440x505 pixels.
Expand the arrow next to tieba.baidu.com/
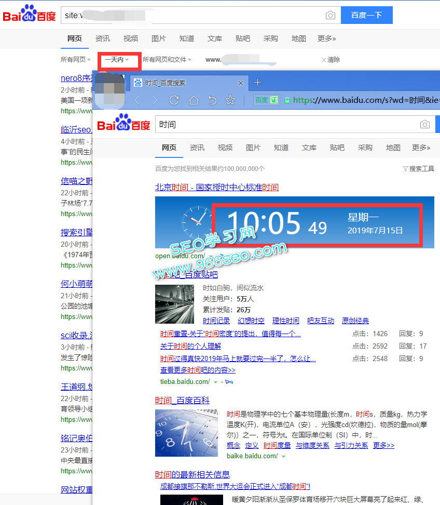tap(215, 382)
